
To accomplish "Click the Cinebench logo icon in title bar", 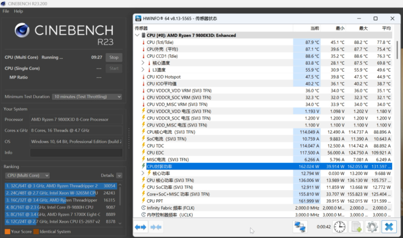I will tap(3, 4).
